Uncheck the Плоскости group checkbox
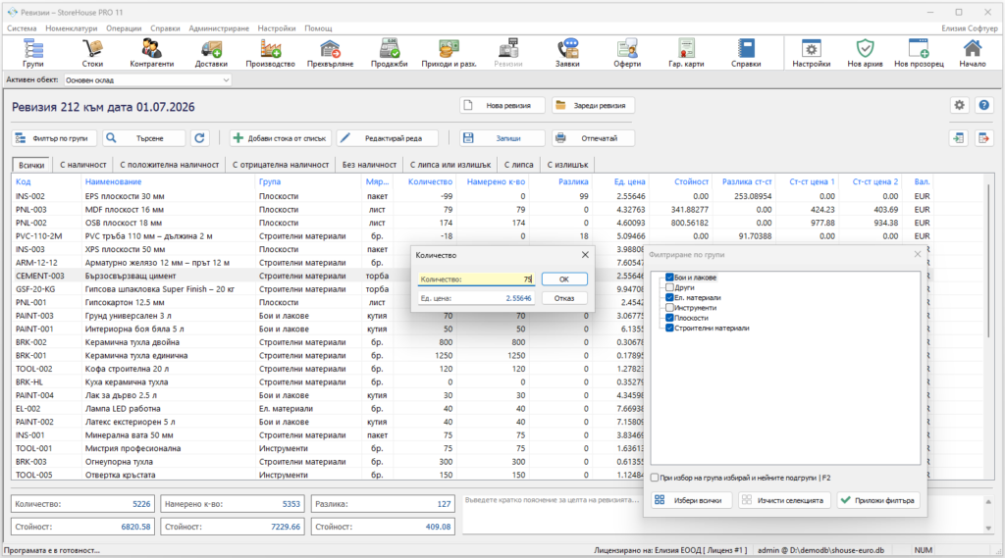The image size is (1005, 558). point(669,318)
